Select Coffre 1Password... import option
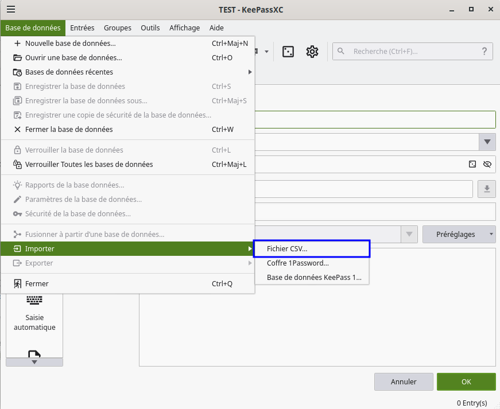500x409 pixels. click(x=297, y=263)
